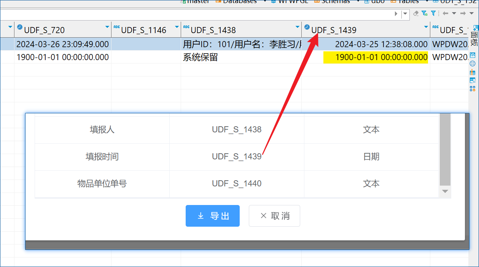The width and height of the screenshot is (479, 267).
Task: Click the forward arrow in filter toolbar
Action: [463, 13]
